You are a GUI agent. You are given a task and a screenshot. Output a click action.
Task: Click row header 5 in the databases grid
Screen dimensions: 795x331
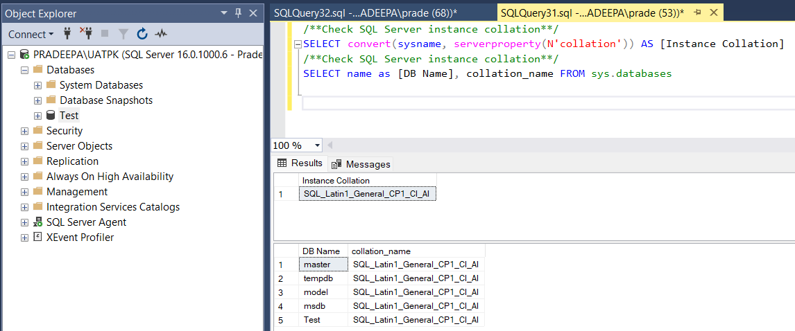coord(286,320)
